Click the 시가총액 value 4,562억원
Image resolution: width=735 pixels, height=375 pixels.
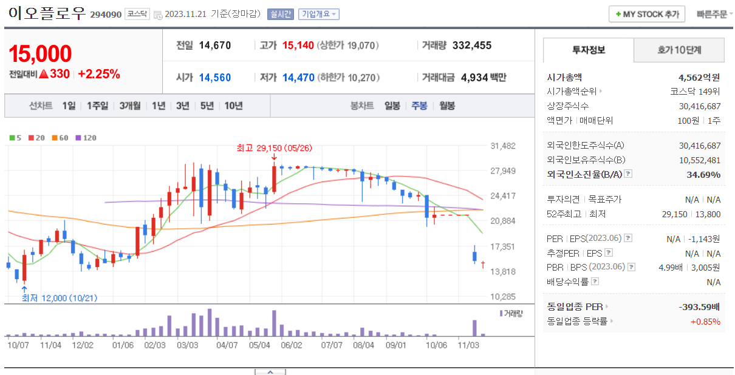click(x=699, y=77)
